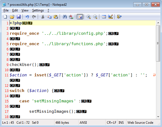The height and width of the screenshot is (127, 162).
Task: Save the file using the floppy icon
Action: (19, 17)
